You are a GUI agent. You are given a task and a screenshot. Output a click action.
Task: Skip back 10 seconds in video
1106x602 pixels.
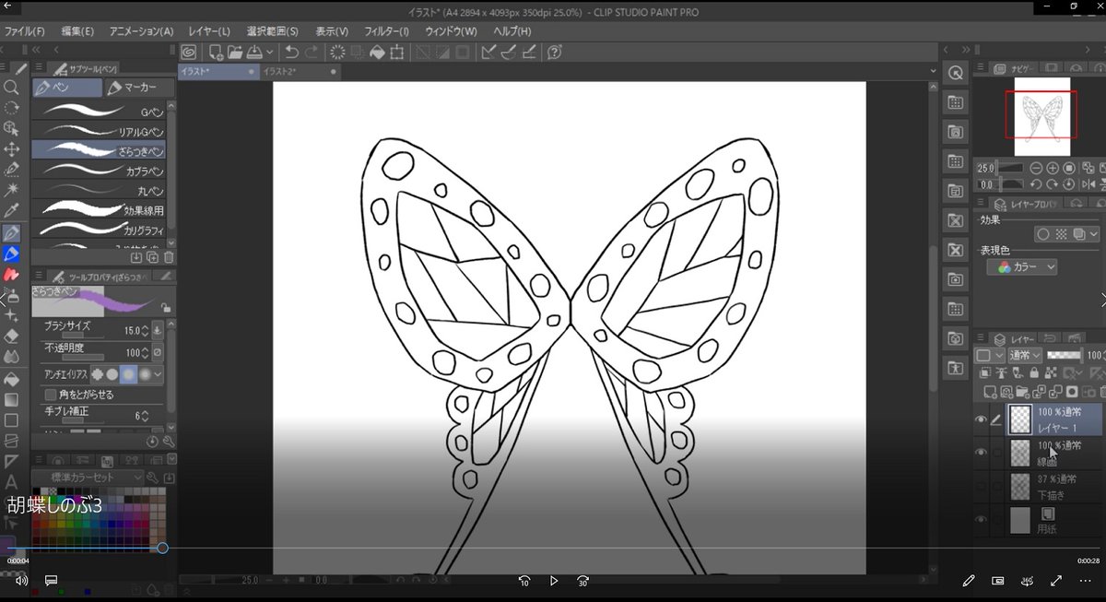point(524,581)
